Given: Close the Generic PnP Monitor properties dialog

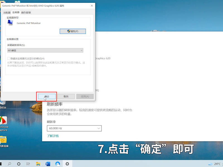Looking at the screenshot, I should point(92,6).
